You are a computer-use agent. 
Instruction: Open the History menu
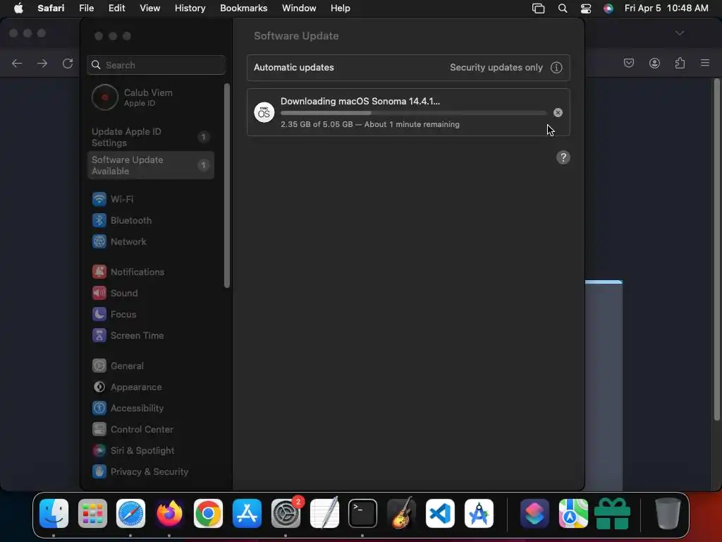pyautogui.click(x=190, y=8)
